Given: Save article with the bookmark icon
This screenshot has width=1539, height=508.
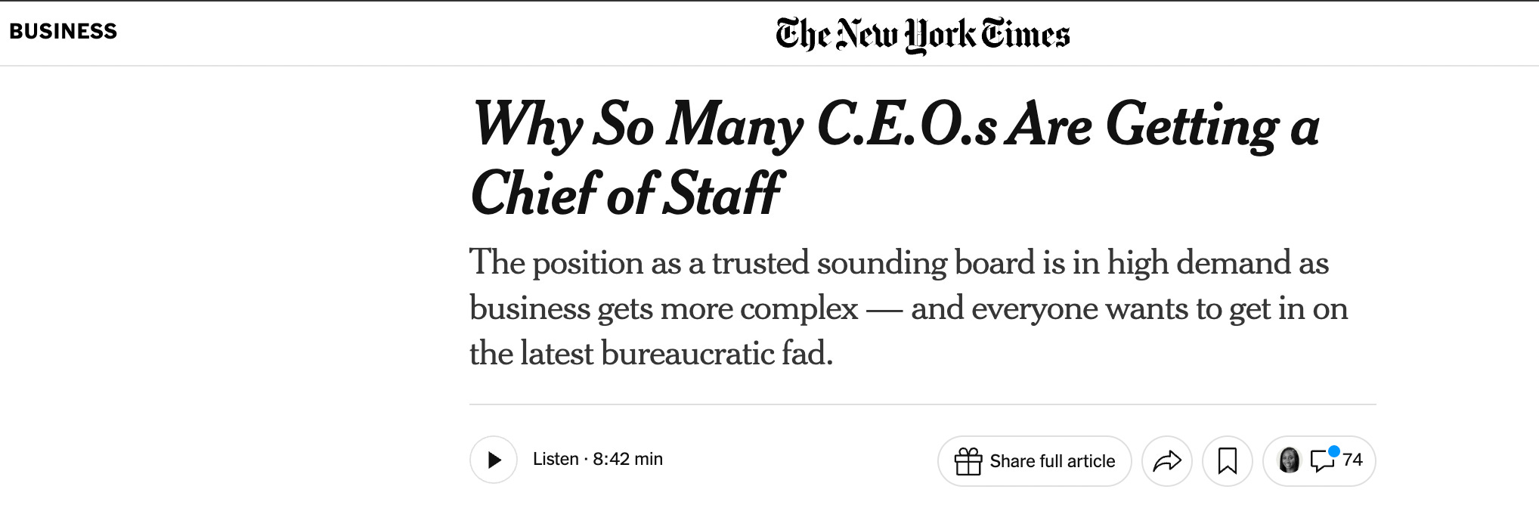Looking at the screenshot, I should point(1227,460).
